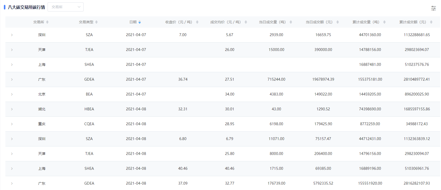
Task: Sort by 收盘价 column
Action: click(x=197, y=22)
